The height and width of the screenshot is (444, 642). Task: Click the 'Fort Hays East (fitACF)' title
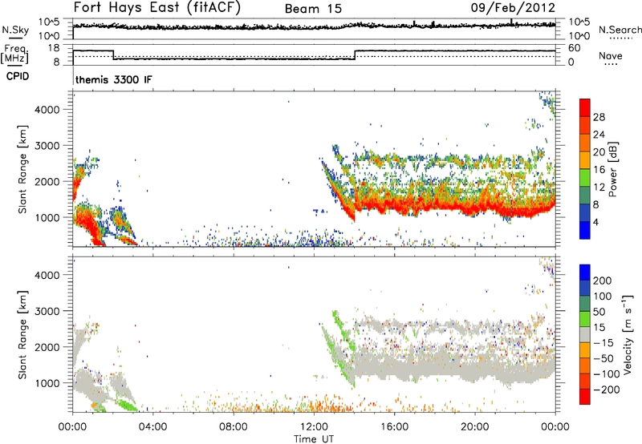click(156, 7)
